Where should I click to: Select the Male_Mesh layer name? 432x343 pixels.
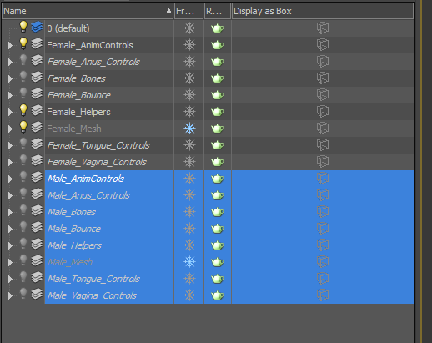tap(70, 262)
